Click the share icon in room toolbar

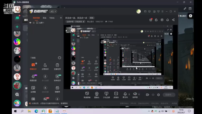(173, 20)
